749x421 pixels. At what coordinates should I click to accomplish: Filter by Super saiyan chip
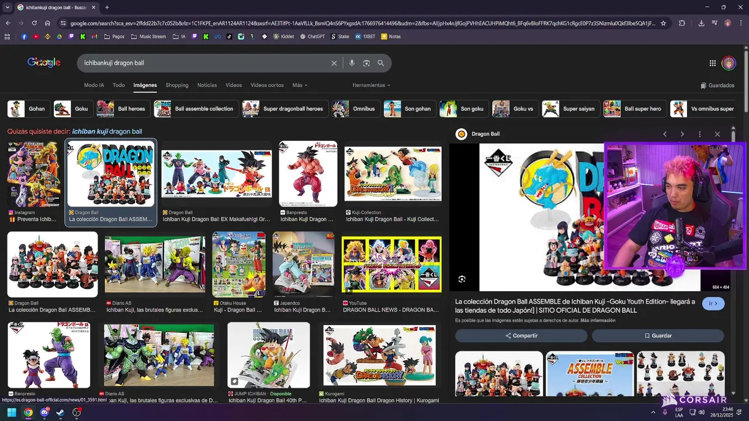click(x=570, y=109)
